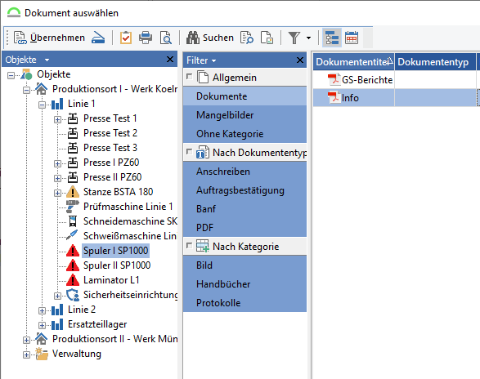Select the Spuler I SP1000 tree item
480x379 pixels.
tap(115, 251)
